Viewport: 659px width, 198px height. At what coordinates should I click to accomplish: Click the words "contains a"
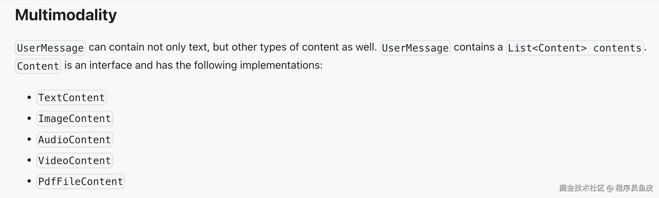click(x=478, y=47)
